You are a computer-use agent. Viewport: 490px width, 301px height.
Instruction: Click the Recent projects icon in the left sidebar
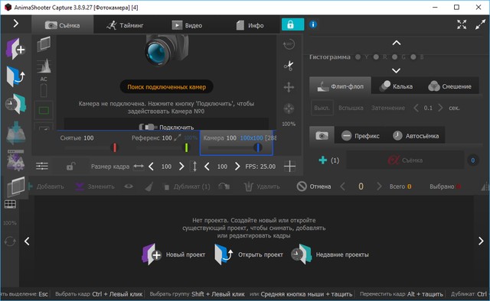tap(15, 104)
